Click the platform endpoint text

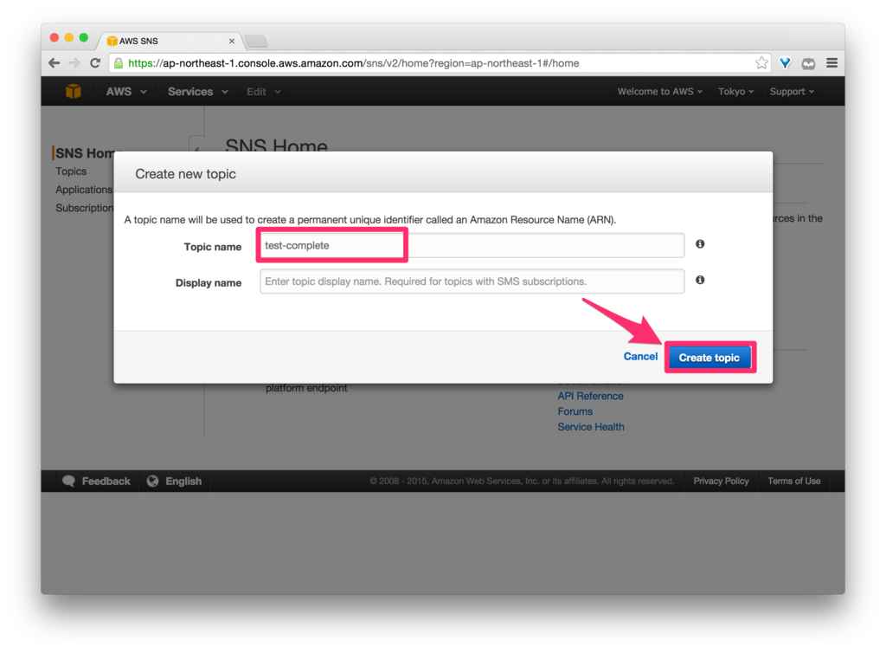[306, 388]
